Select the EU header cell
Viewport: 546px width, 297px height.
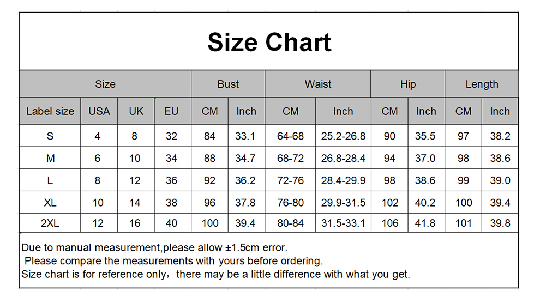tap(171, 111)
